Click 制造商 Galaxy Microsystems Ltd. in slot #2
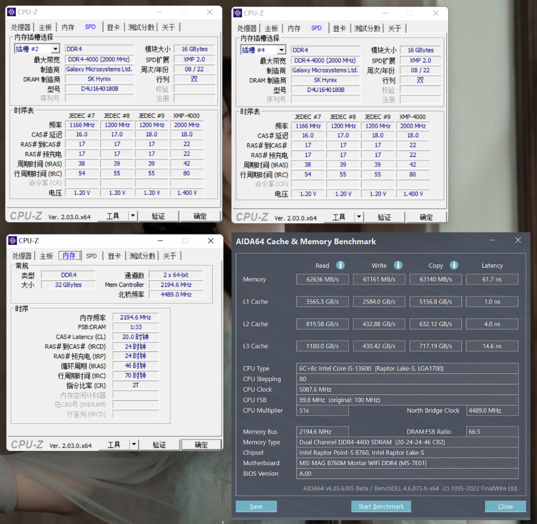This screenshot has width=537, height=524. tap(99, 69)
